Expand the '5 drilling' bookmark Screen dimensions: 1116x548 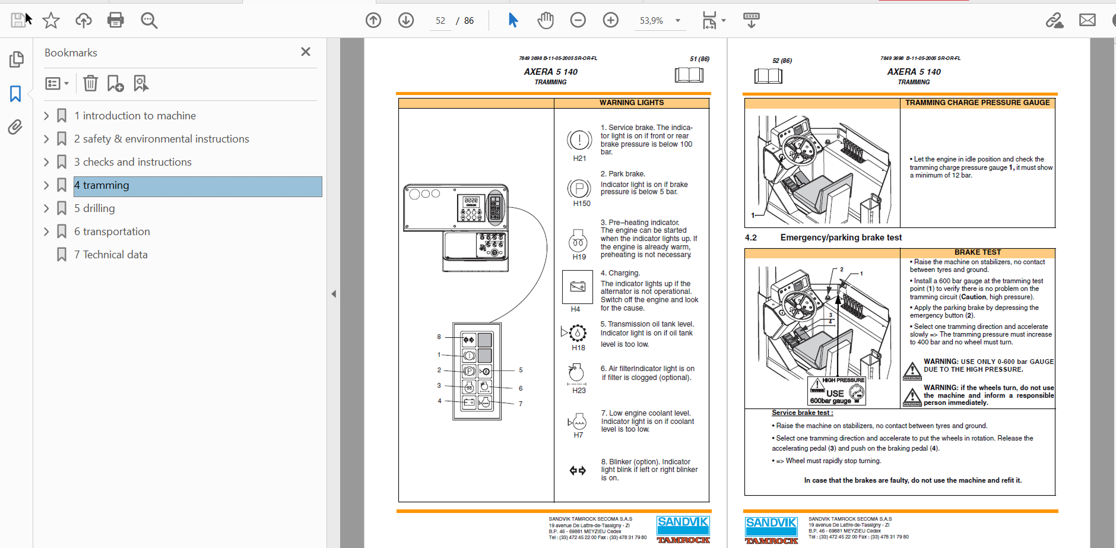tap(46, 208)
